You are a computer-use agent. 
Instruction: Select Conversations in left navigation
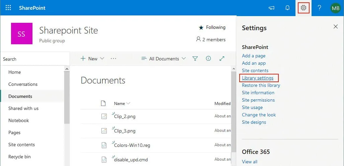click(x=23, y=84)
